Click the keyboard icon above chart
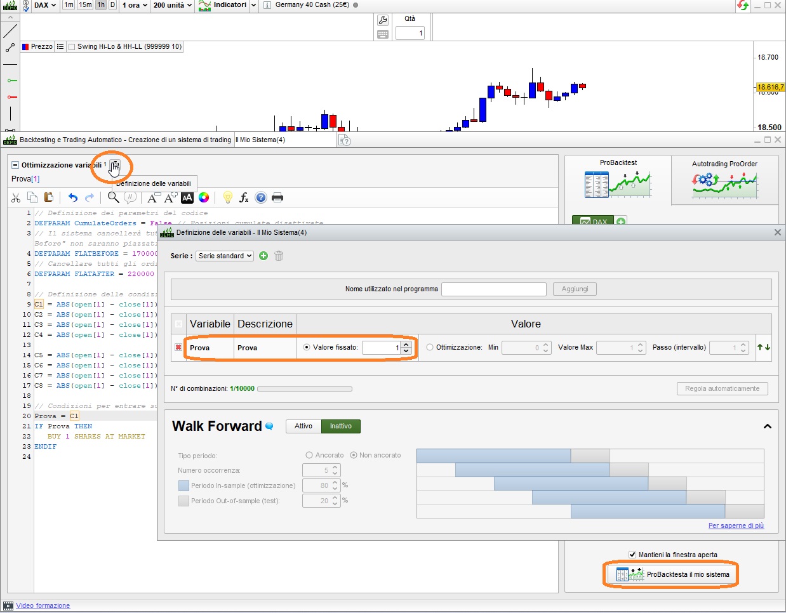Image resolution: width=786 pixels, height=613 pixels. [383, 34]
